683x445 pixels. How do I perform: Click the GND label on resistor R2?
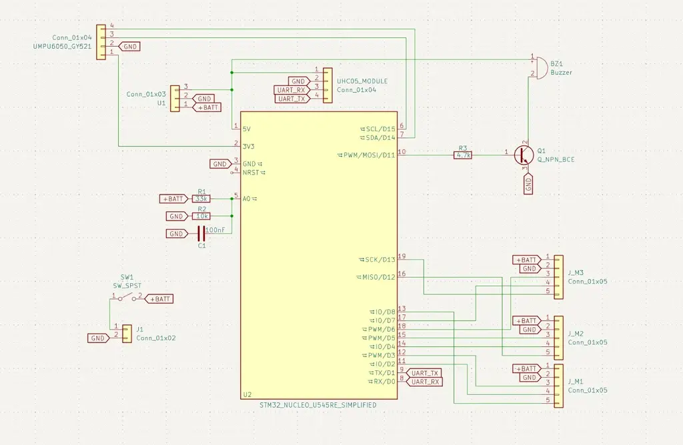pyautogui.click(x=176, y=217)
